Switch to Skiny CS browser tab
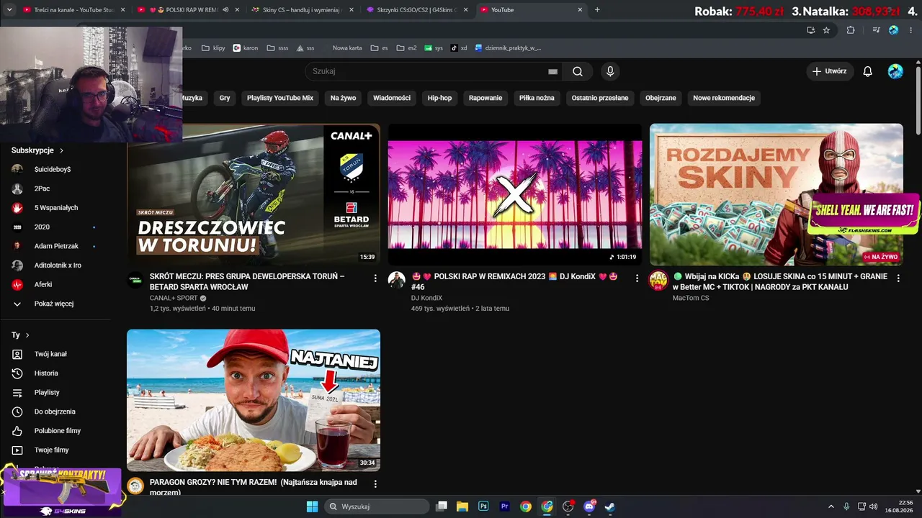Screen dimensions: 922x518 click(301, 10)
